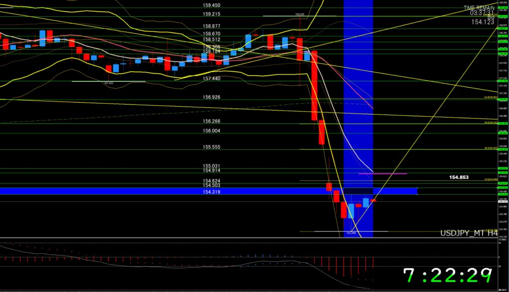The image size is (509, 292).
Task: Select the magenta horizontal line segment
Action: pos(382,174)
